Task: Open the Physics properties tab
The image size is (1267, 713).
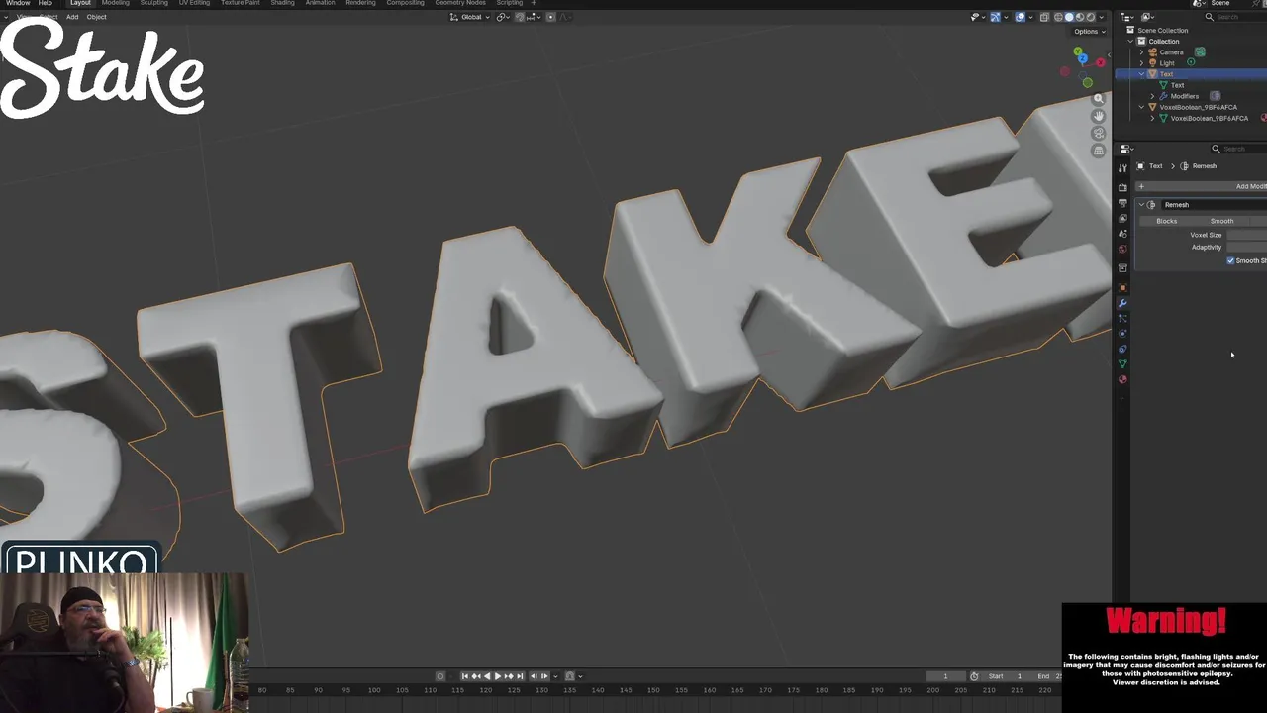Action: pos(1122,334)
